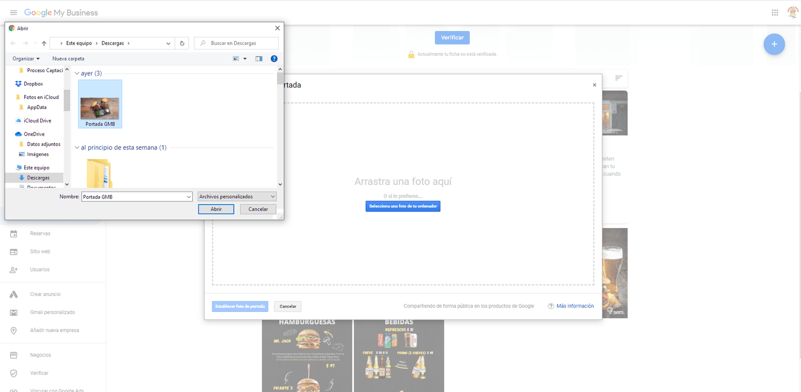This screenshot has height=392, width=801.
Task: Click the Google apps grid icon
Action: click(774, 12)
